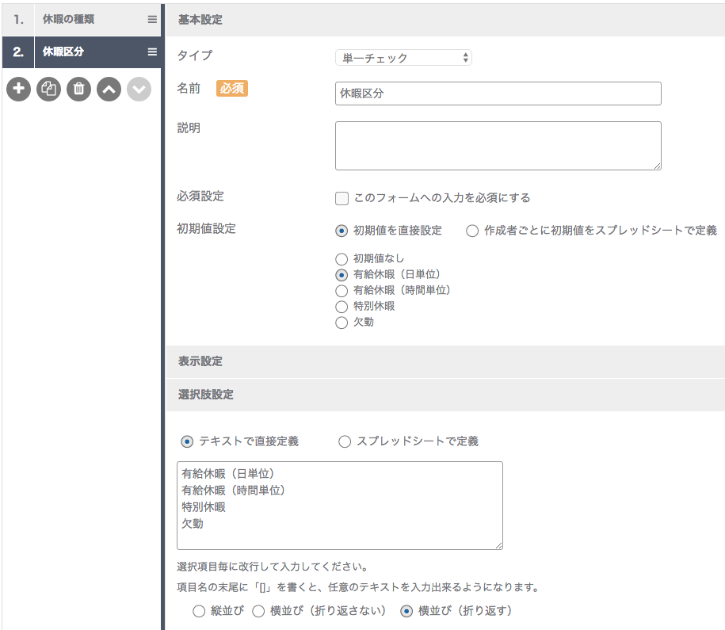Click the greyed move-down chevron icon
Image resolution: width=725 pixels, height=630 pixels.
(139, 89)
